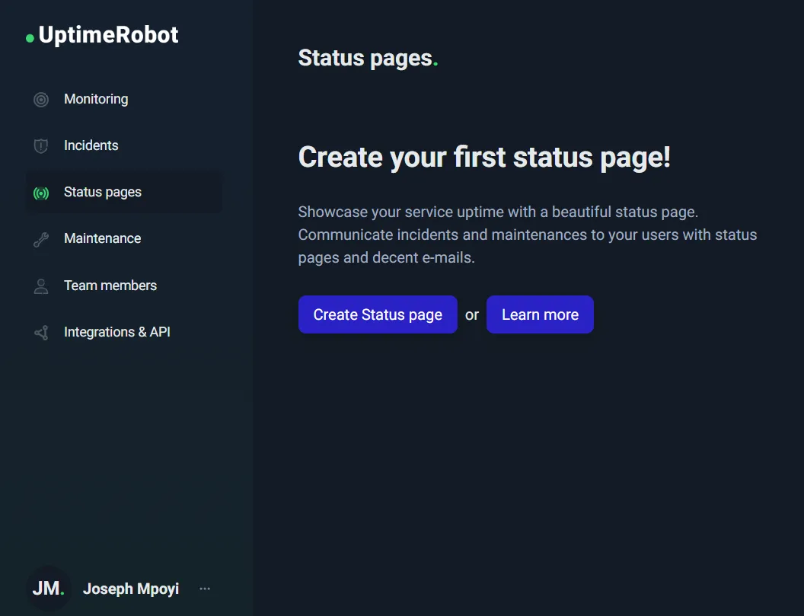Open the user menu three-dots icon

205,589
